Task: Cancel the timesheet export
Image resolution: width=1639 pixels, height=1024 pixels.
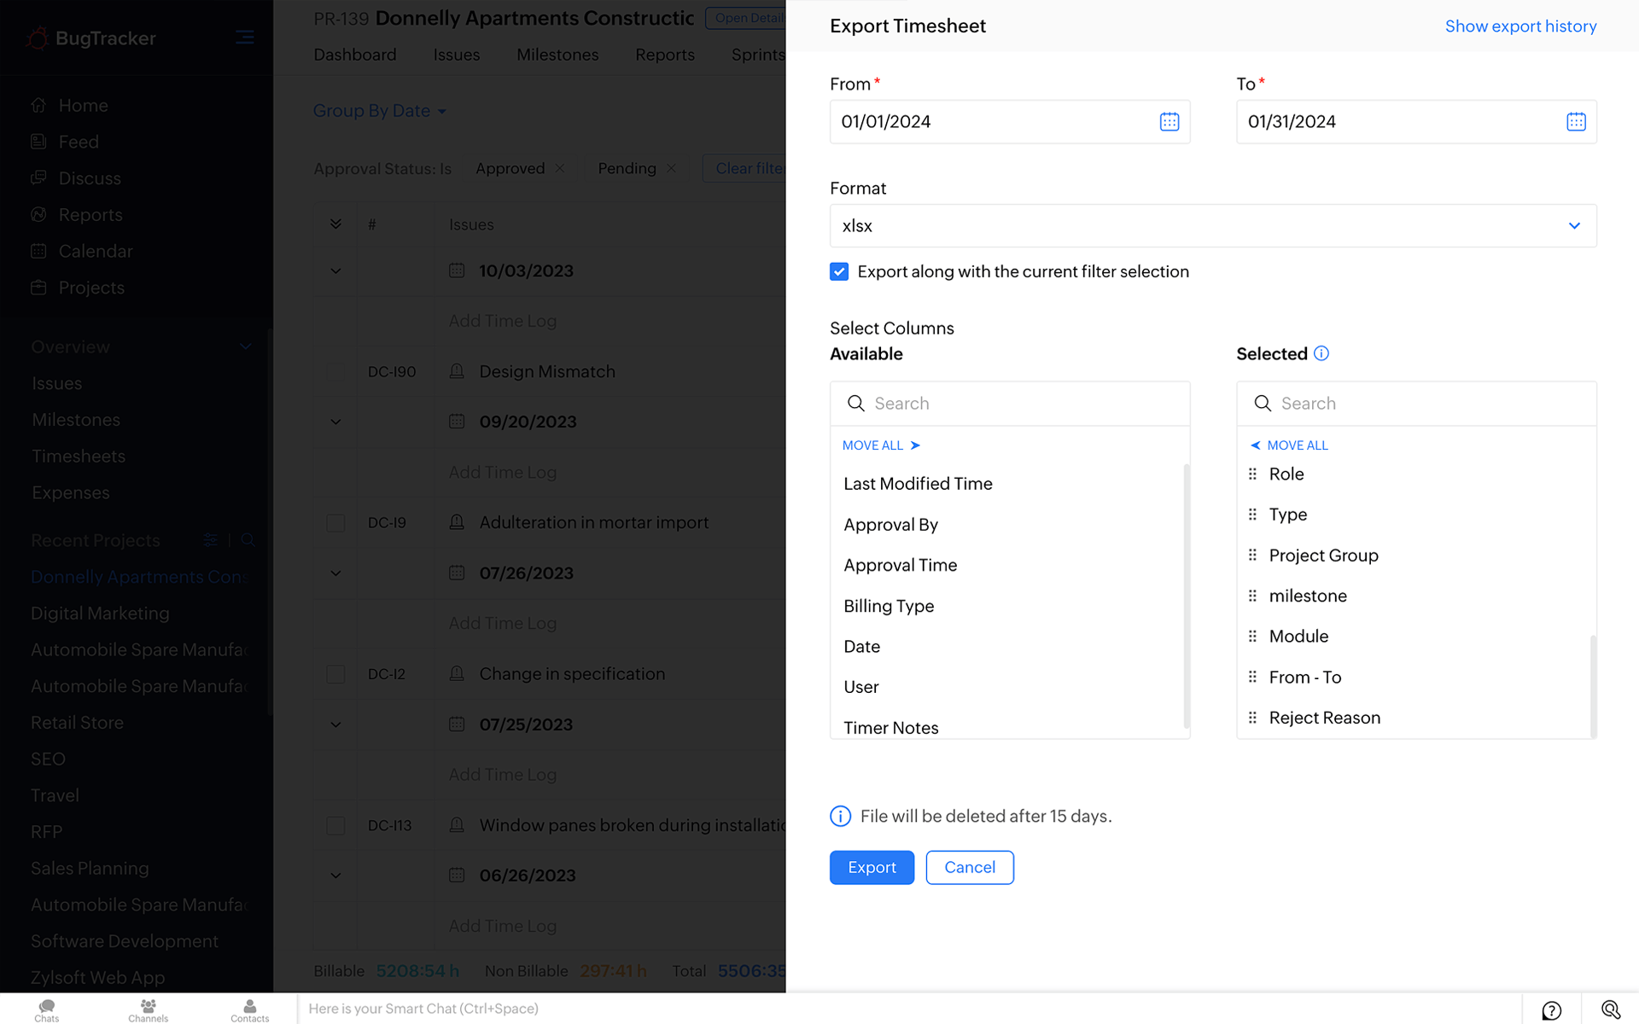Action: [x=969, y=867]
